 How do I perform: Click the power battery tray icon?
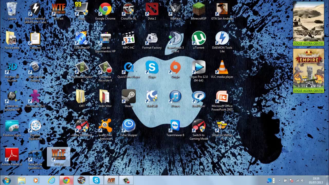[x=285, y=181]
